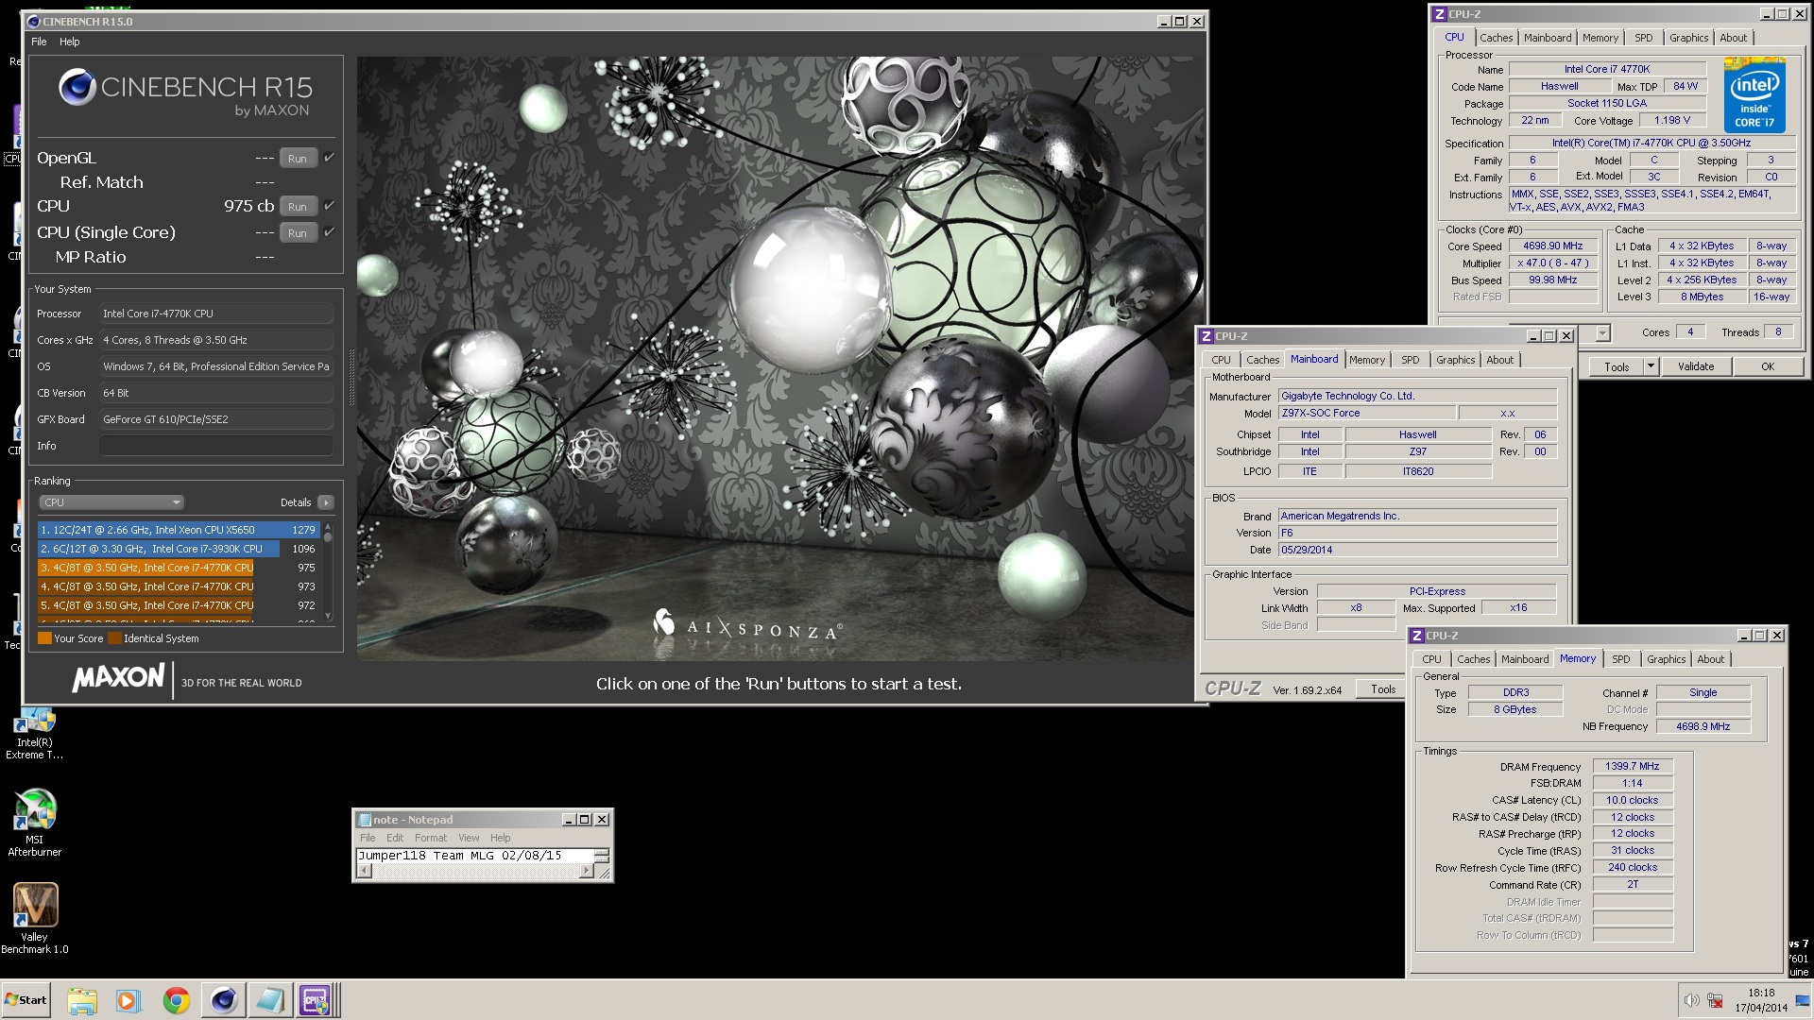
Task: Select CPU tab in Memory CPU-Z window
Action: tap(1432, 659)
